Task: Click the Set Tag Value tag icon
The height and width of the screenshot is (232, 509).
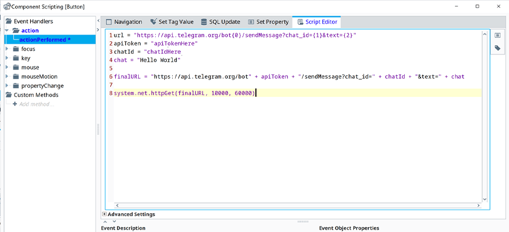Action: (x=153, y=22)
